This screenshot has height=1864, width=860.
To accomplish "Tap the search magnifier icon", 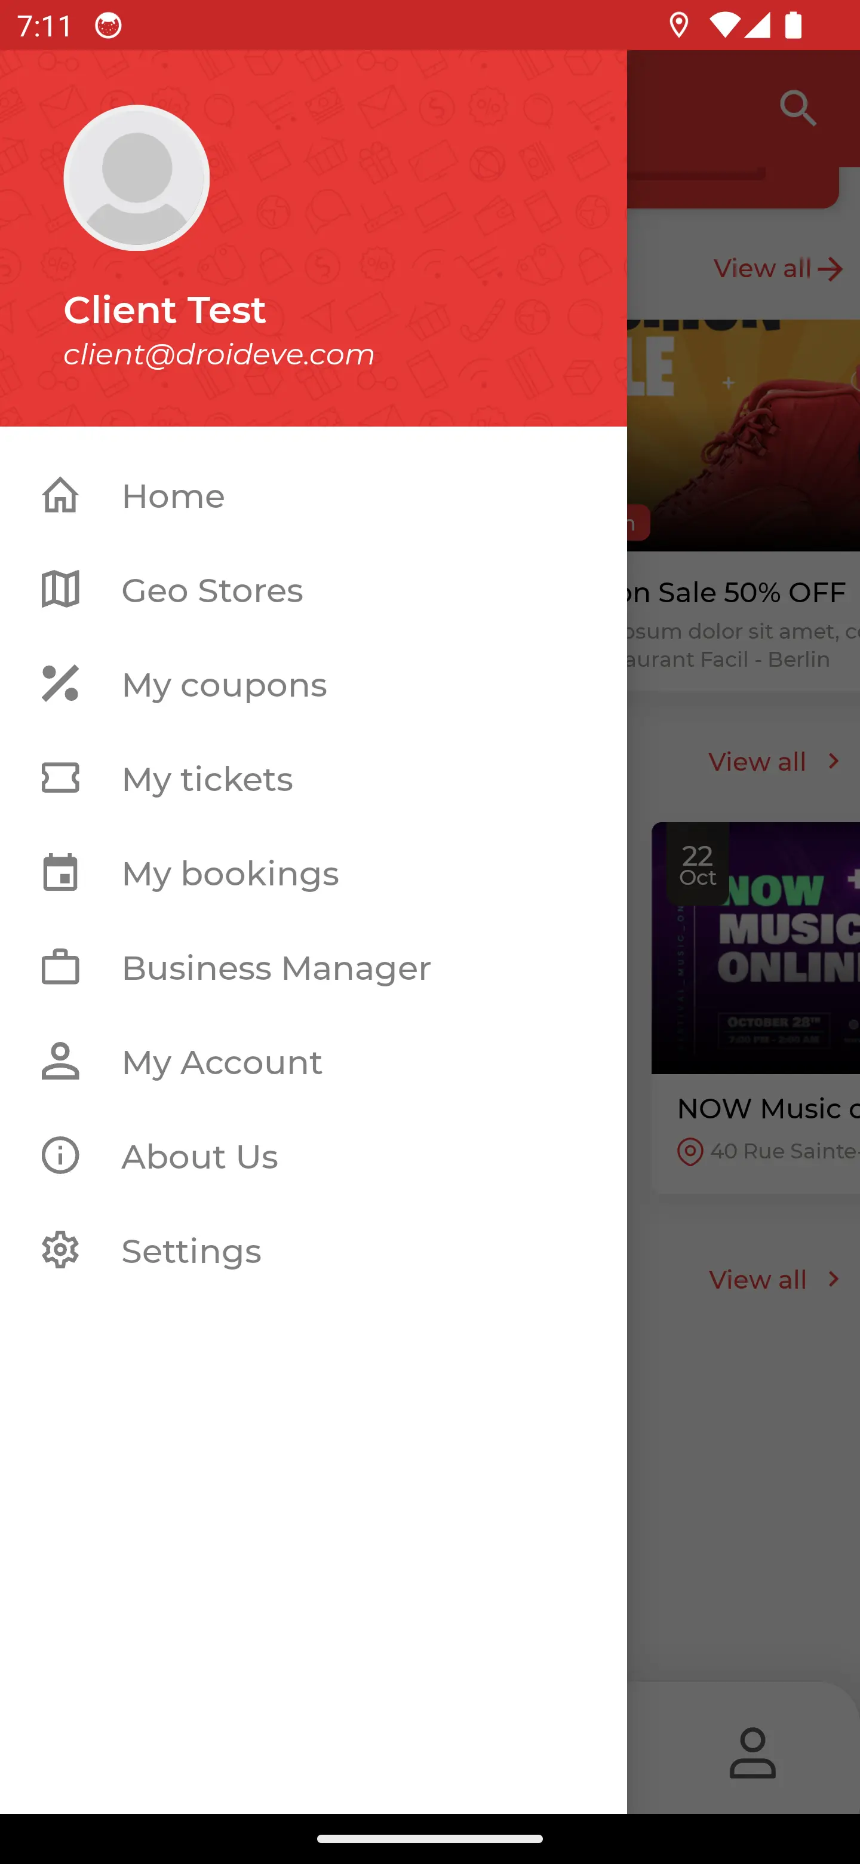I will tap(798, 109).
